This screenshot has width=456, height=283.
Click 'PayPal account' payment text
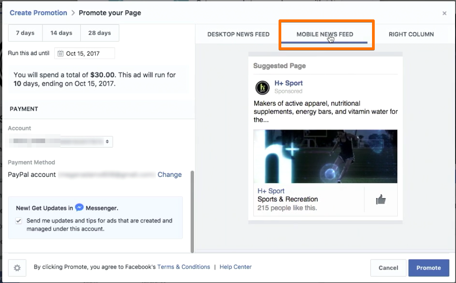coord(32,175)
